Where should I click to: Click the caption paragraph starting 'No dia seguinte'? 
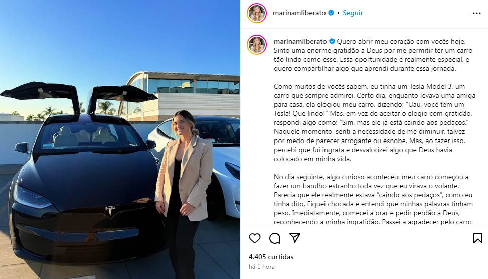click(x=374, y=199)
